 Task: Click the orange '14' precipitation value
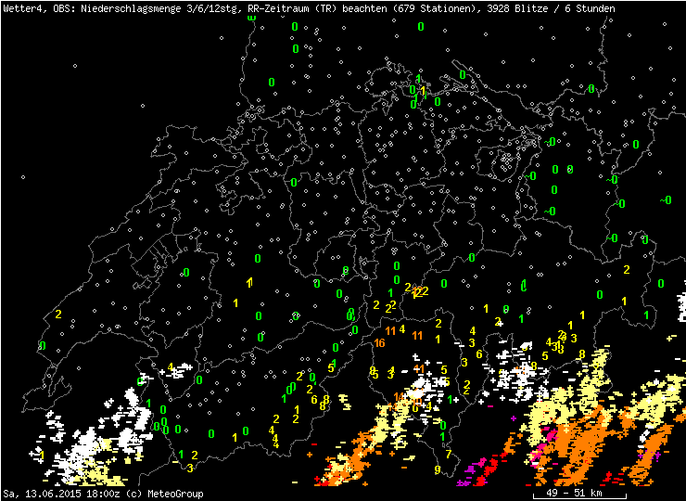click(399, 397)
